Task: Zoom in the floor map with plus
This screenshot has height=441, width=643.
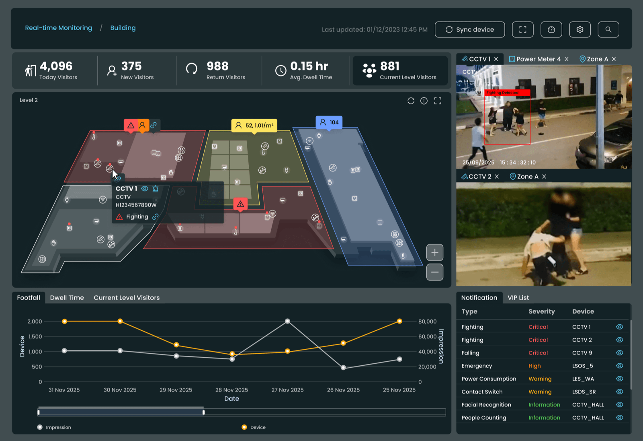Action: (x=434, y=253)
